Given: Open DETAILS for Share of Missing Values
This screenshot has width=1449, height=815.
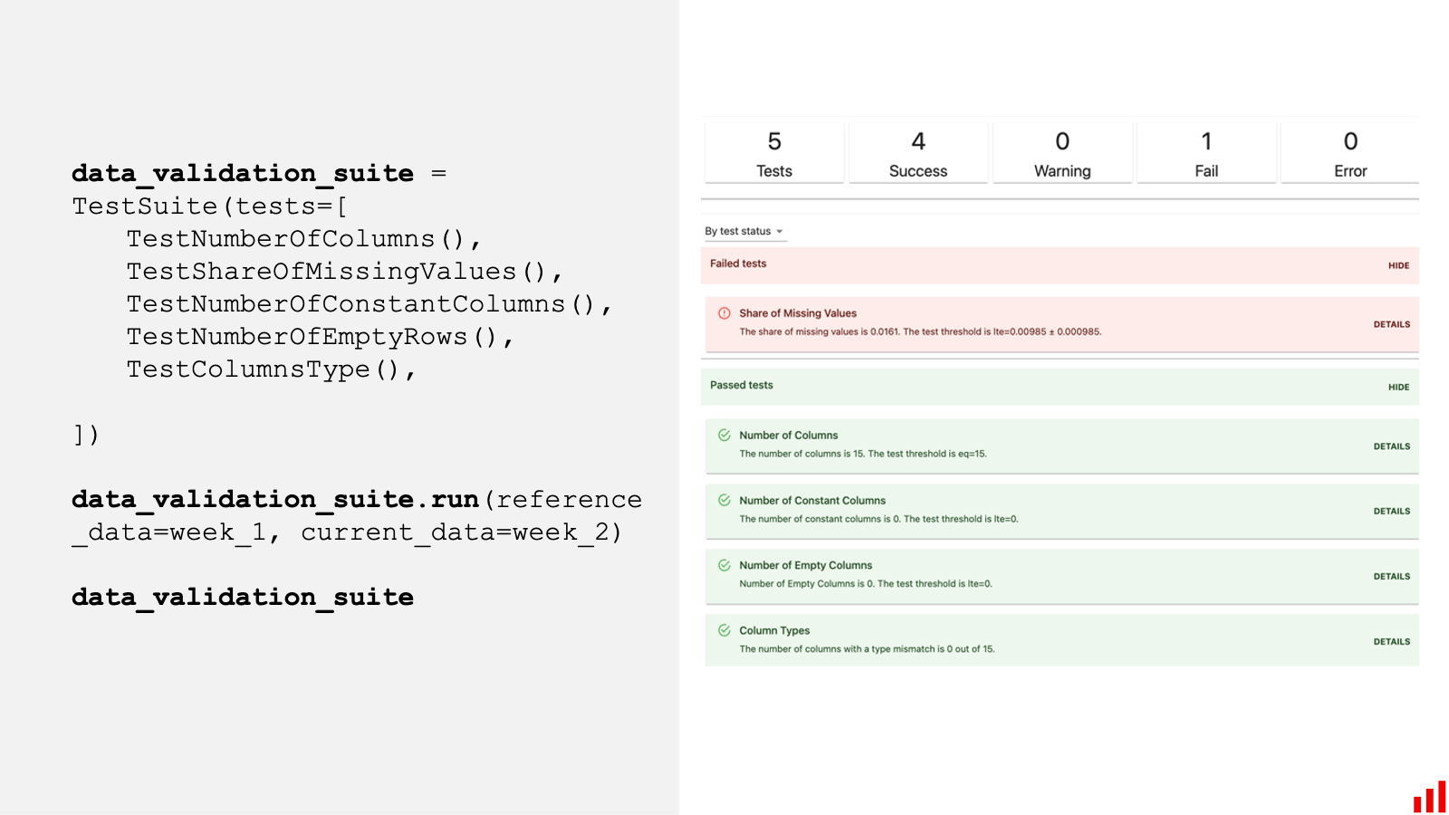Looking at the screenshot, I should [1392, 323].
